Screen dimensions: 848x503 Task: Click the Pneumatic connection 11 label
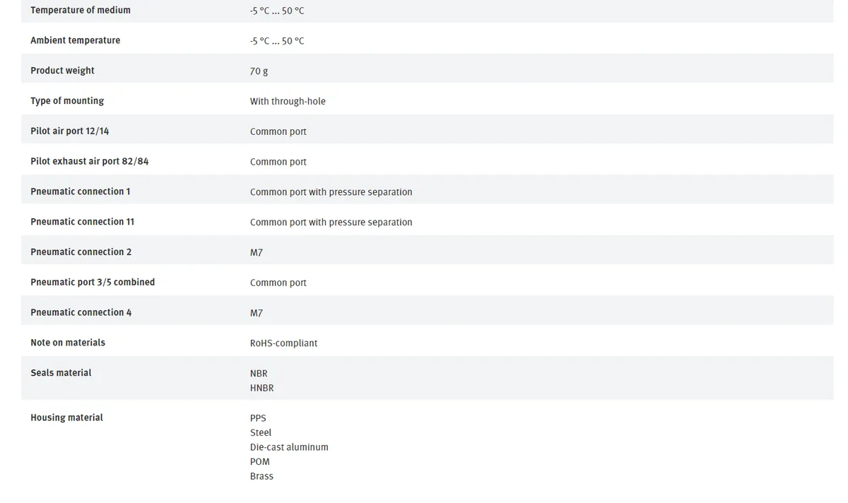point(82,222)
